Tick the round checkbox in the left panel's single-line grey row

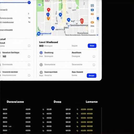(x=29, y=65)
